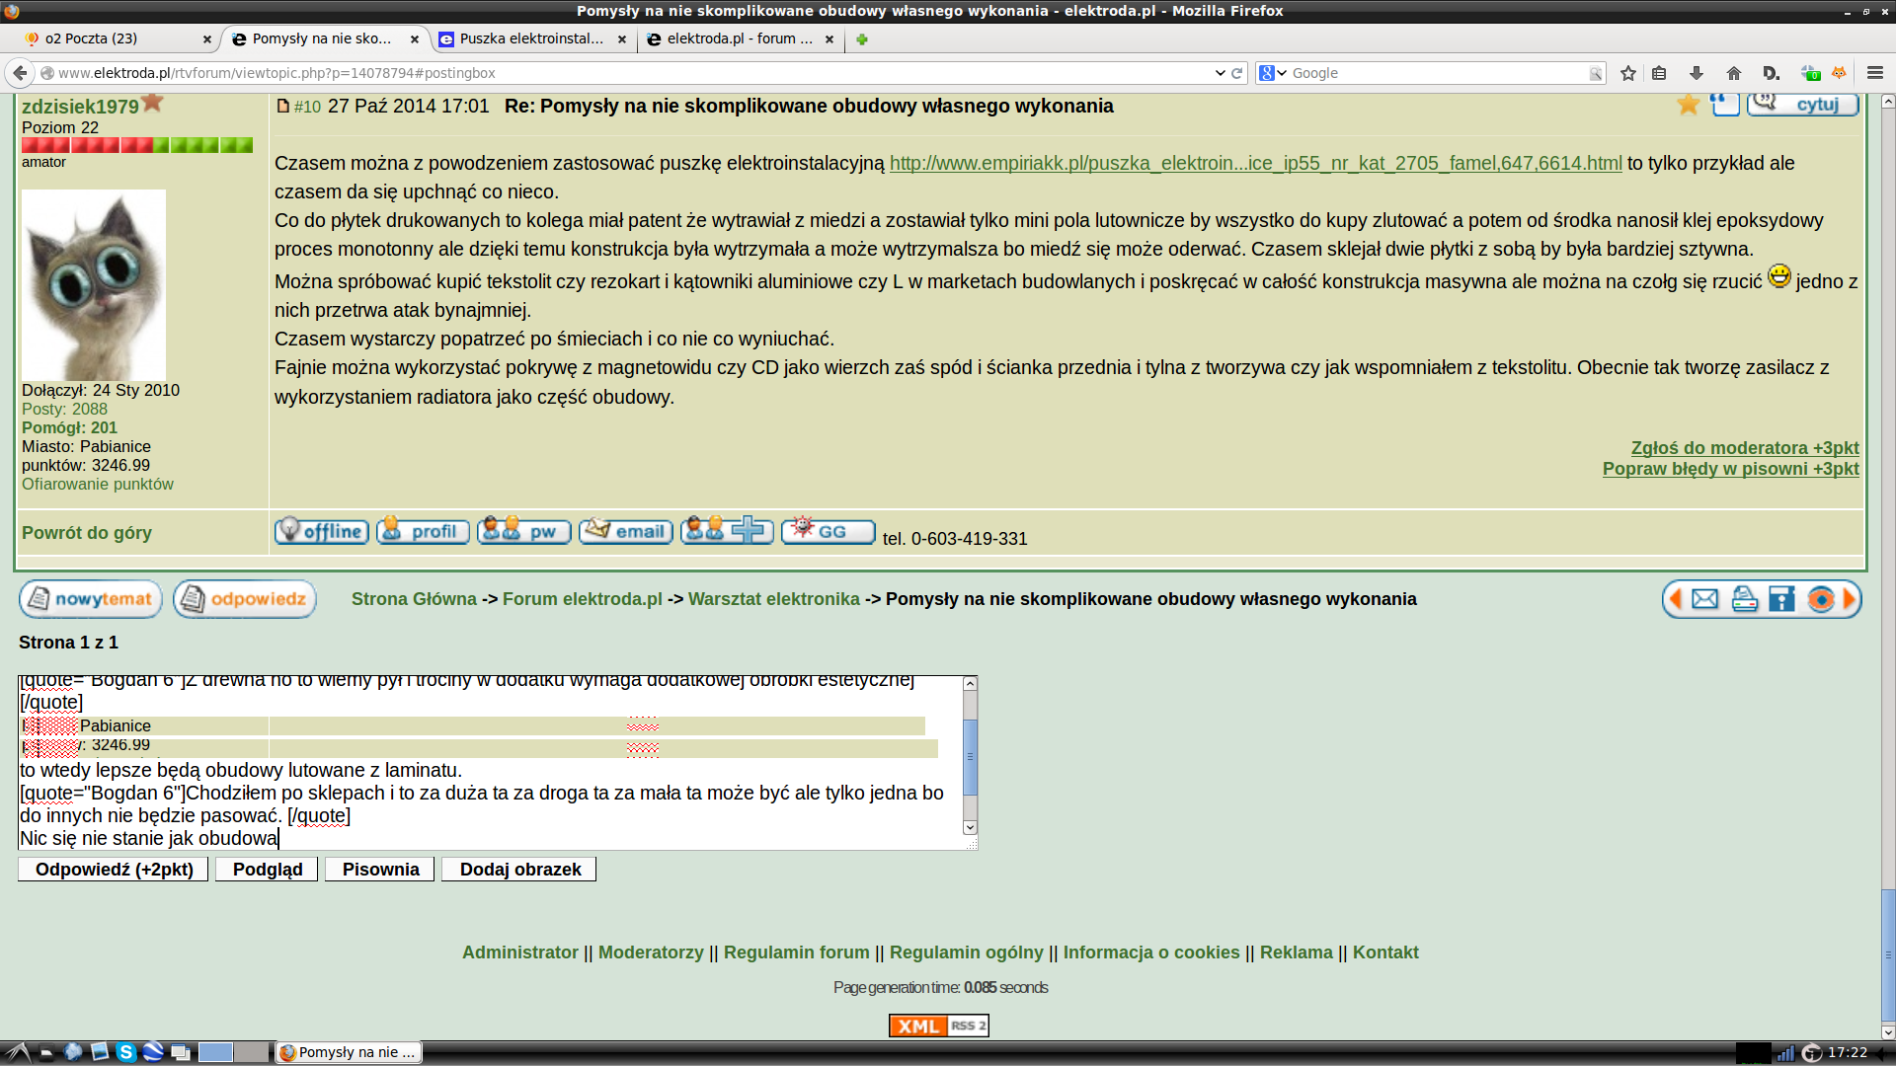The width and height of the screenshot is (1896, 1066).
Task: Click the next topic orange right arrow
Action: [1850, 599]
